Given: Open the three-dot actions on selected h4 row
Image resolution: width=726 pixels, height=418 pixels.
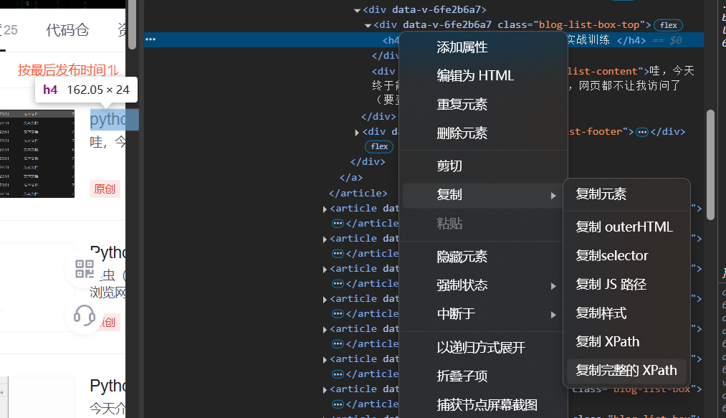Looking at the screenshot, I should (x=151, y=39).
